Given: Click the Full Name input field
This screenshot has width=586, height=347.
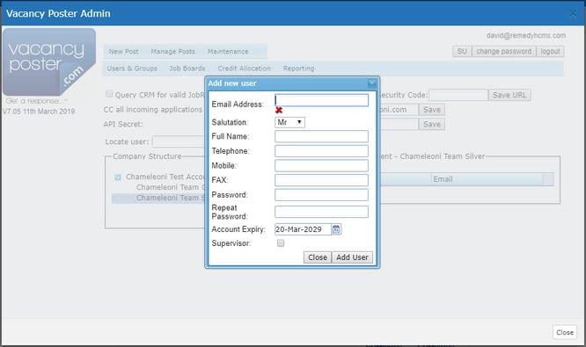Looking at the screenshot, I should click(321, 136).
